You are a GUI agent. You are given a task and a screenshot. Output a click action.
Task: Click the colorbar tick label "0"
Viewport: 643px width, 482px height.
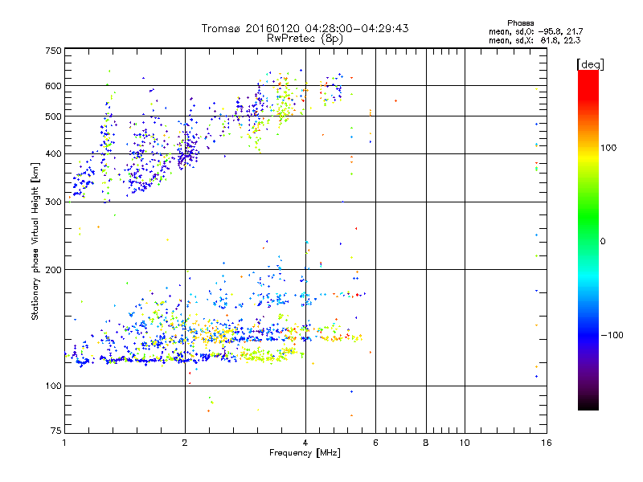[x=602, y=242]
